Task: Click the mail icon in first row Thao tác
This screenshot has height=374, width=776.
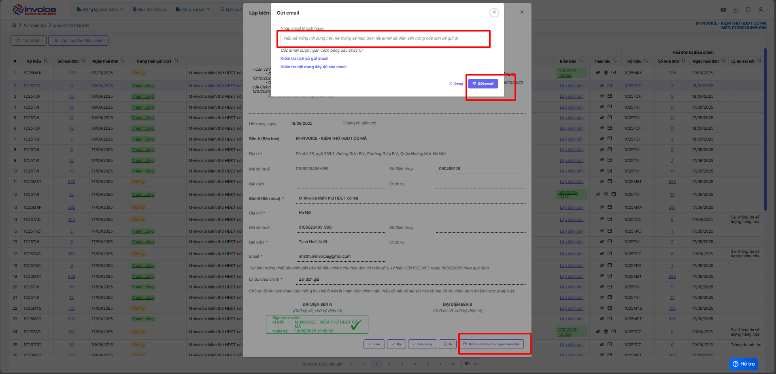Action: tap(614, 73)
